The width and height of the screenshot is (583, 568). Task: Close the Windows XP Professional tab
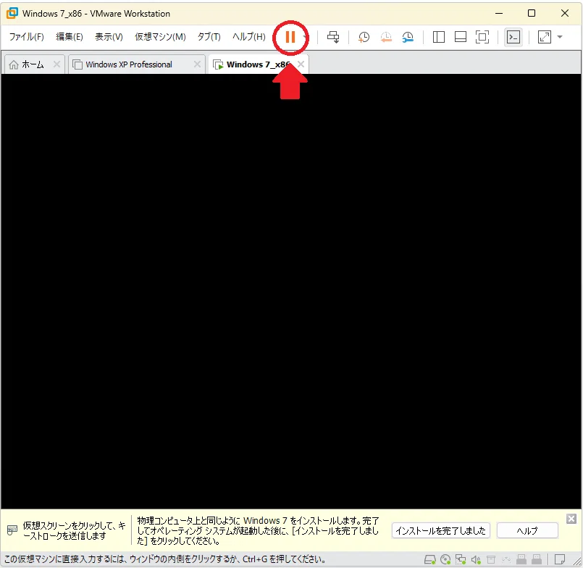pos(197,64)
